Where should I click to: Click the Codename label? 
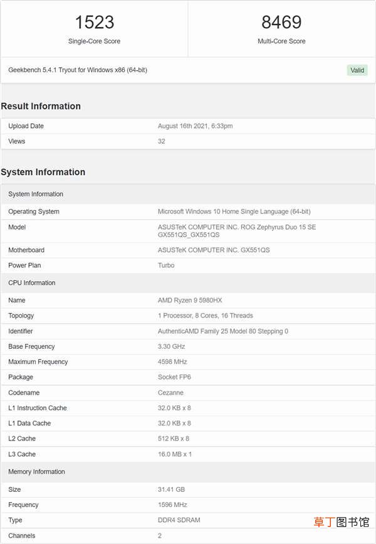click(x=24, y=393)
